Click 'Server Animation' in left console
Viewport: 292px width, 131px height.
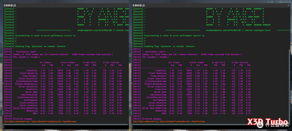(x=28, y=105)
